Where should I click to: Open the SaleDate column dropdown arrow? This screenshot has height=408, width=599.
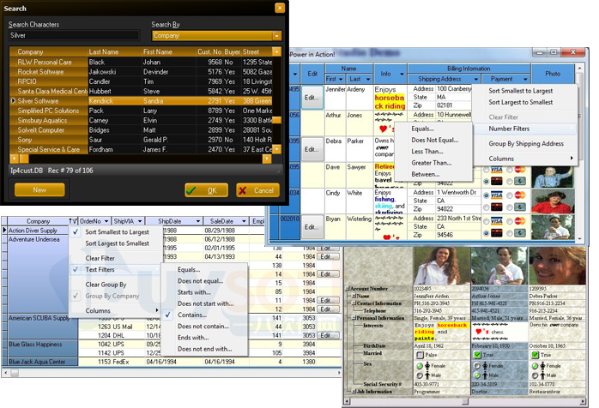(x=244, y=221)
